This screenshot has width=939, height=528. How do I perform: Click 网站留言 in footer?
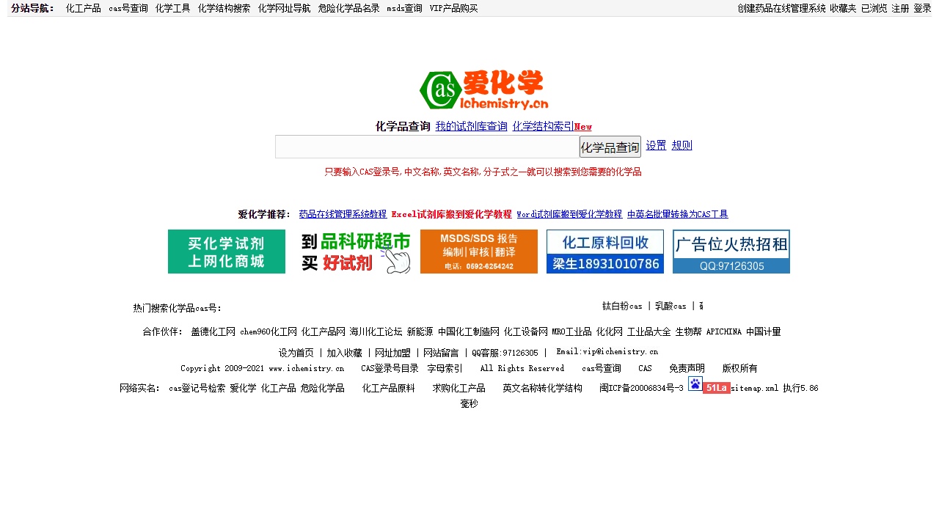[x=442, y=352]
